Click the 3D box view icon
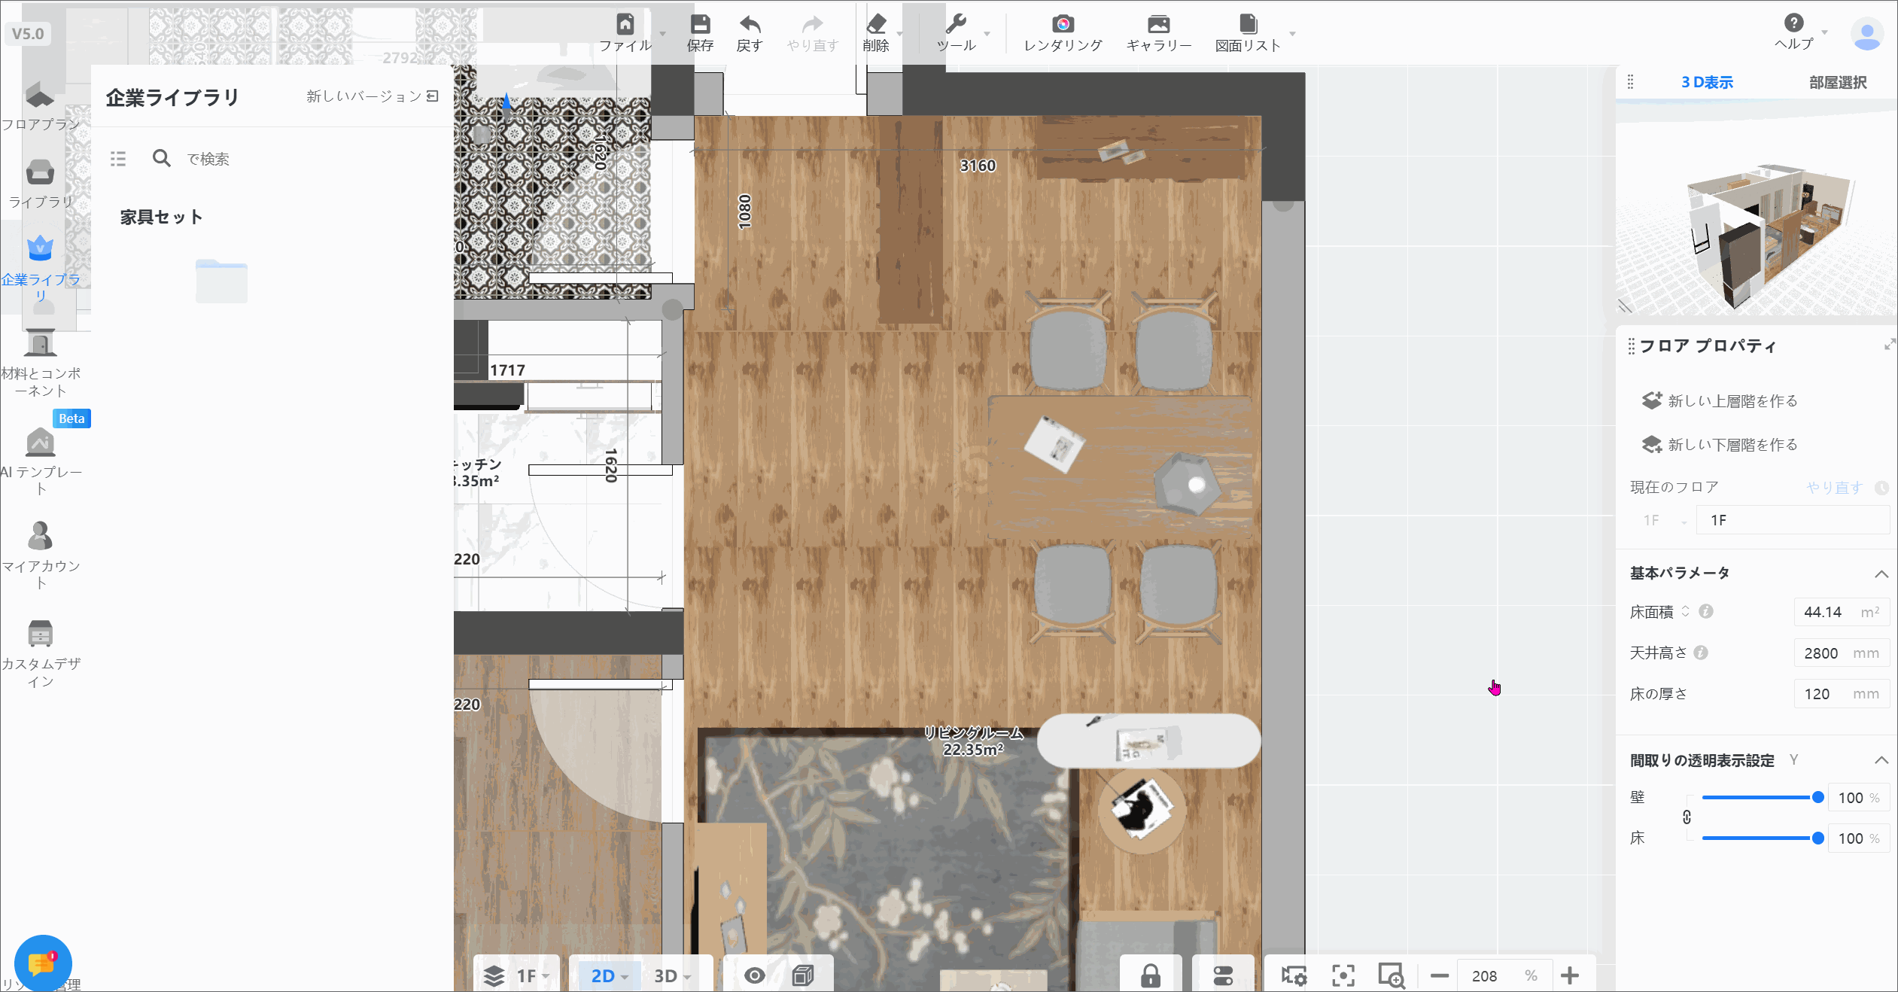 coord(803,975)
